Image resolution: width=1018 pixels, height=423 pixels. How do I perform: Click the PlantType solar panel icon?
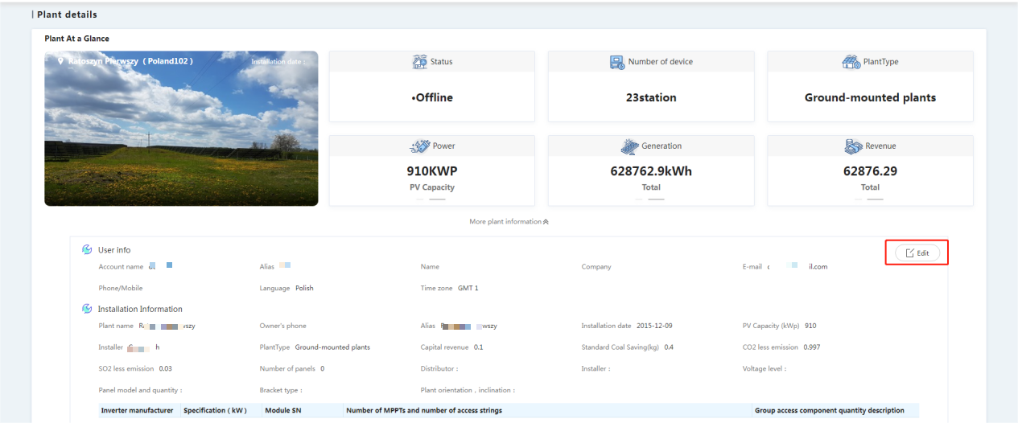[851, 62]
